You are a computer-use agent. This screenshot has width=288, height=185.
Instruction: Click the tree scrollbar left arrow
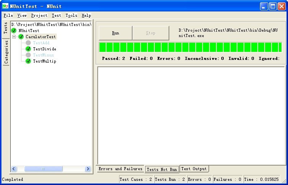tap(14, 169)
